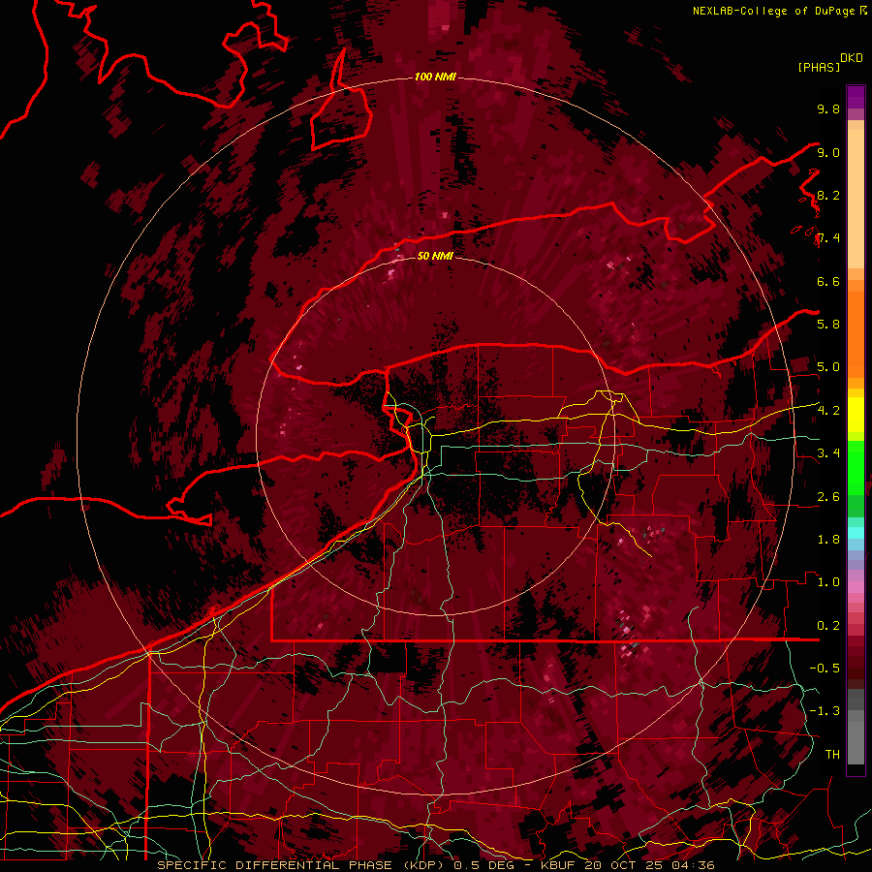Image resolution: width=872 pixels, height=872 pixels.
Task: Select the 5.8 scale value
Action: [828, 325]
